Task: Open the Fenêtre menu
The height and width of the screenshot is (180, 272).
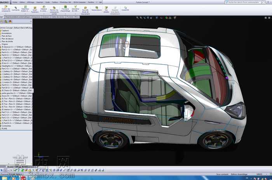Action: pos(91,2)
